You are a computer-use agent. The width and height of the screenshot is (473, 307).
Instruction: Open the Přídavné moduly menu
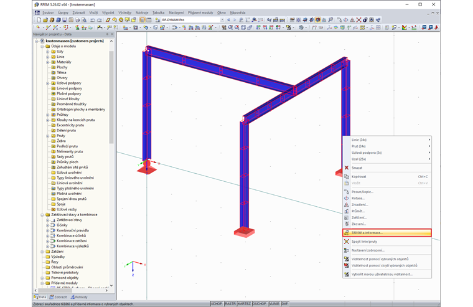200,12
